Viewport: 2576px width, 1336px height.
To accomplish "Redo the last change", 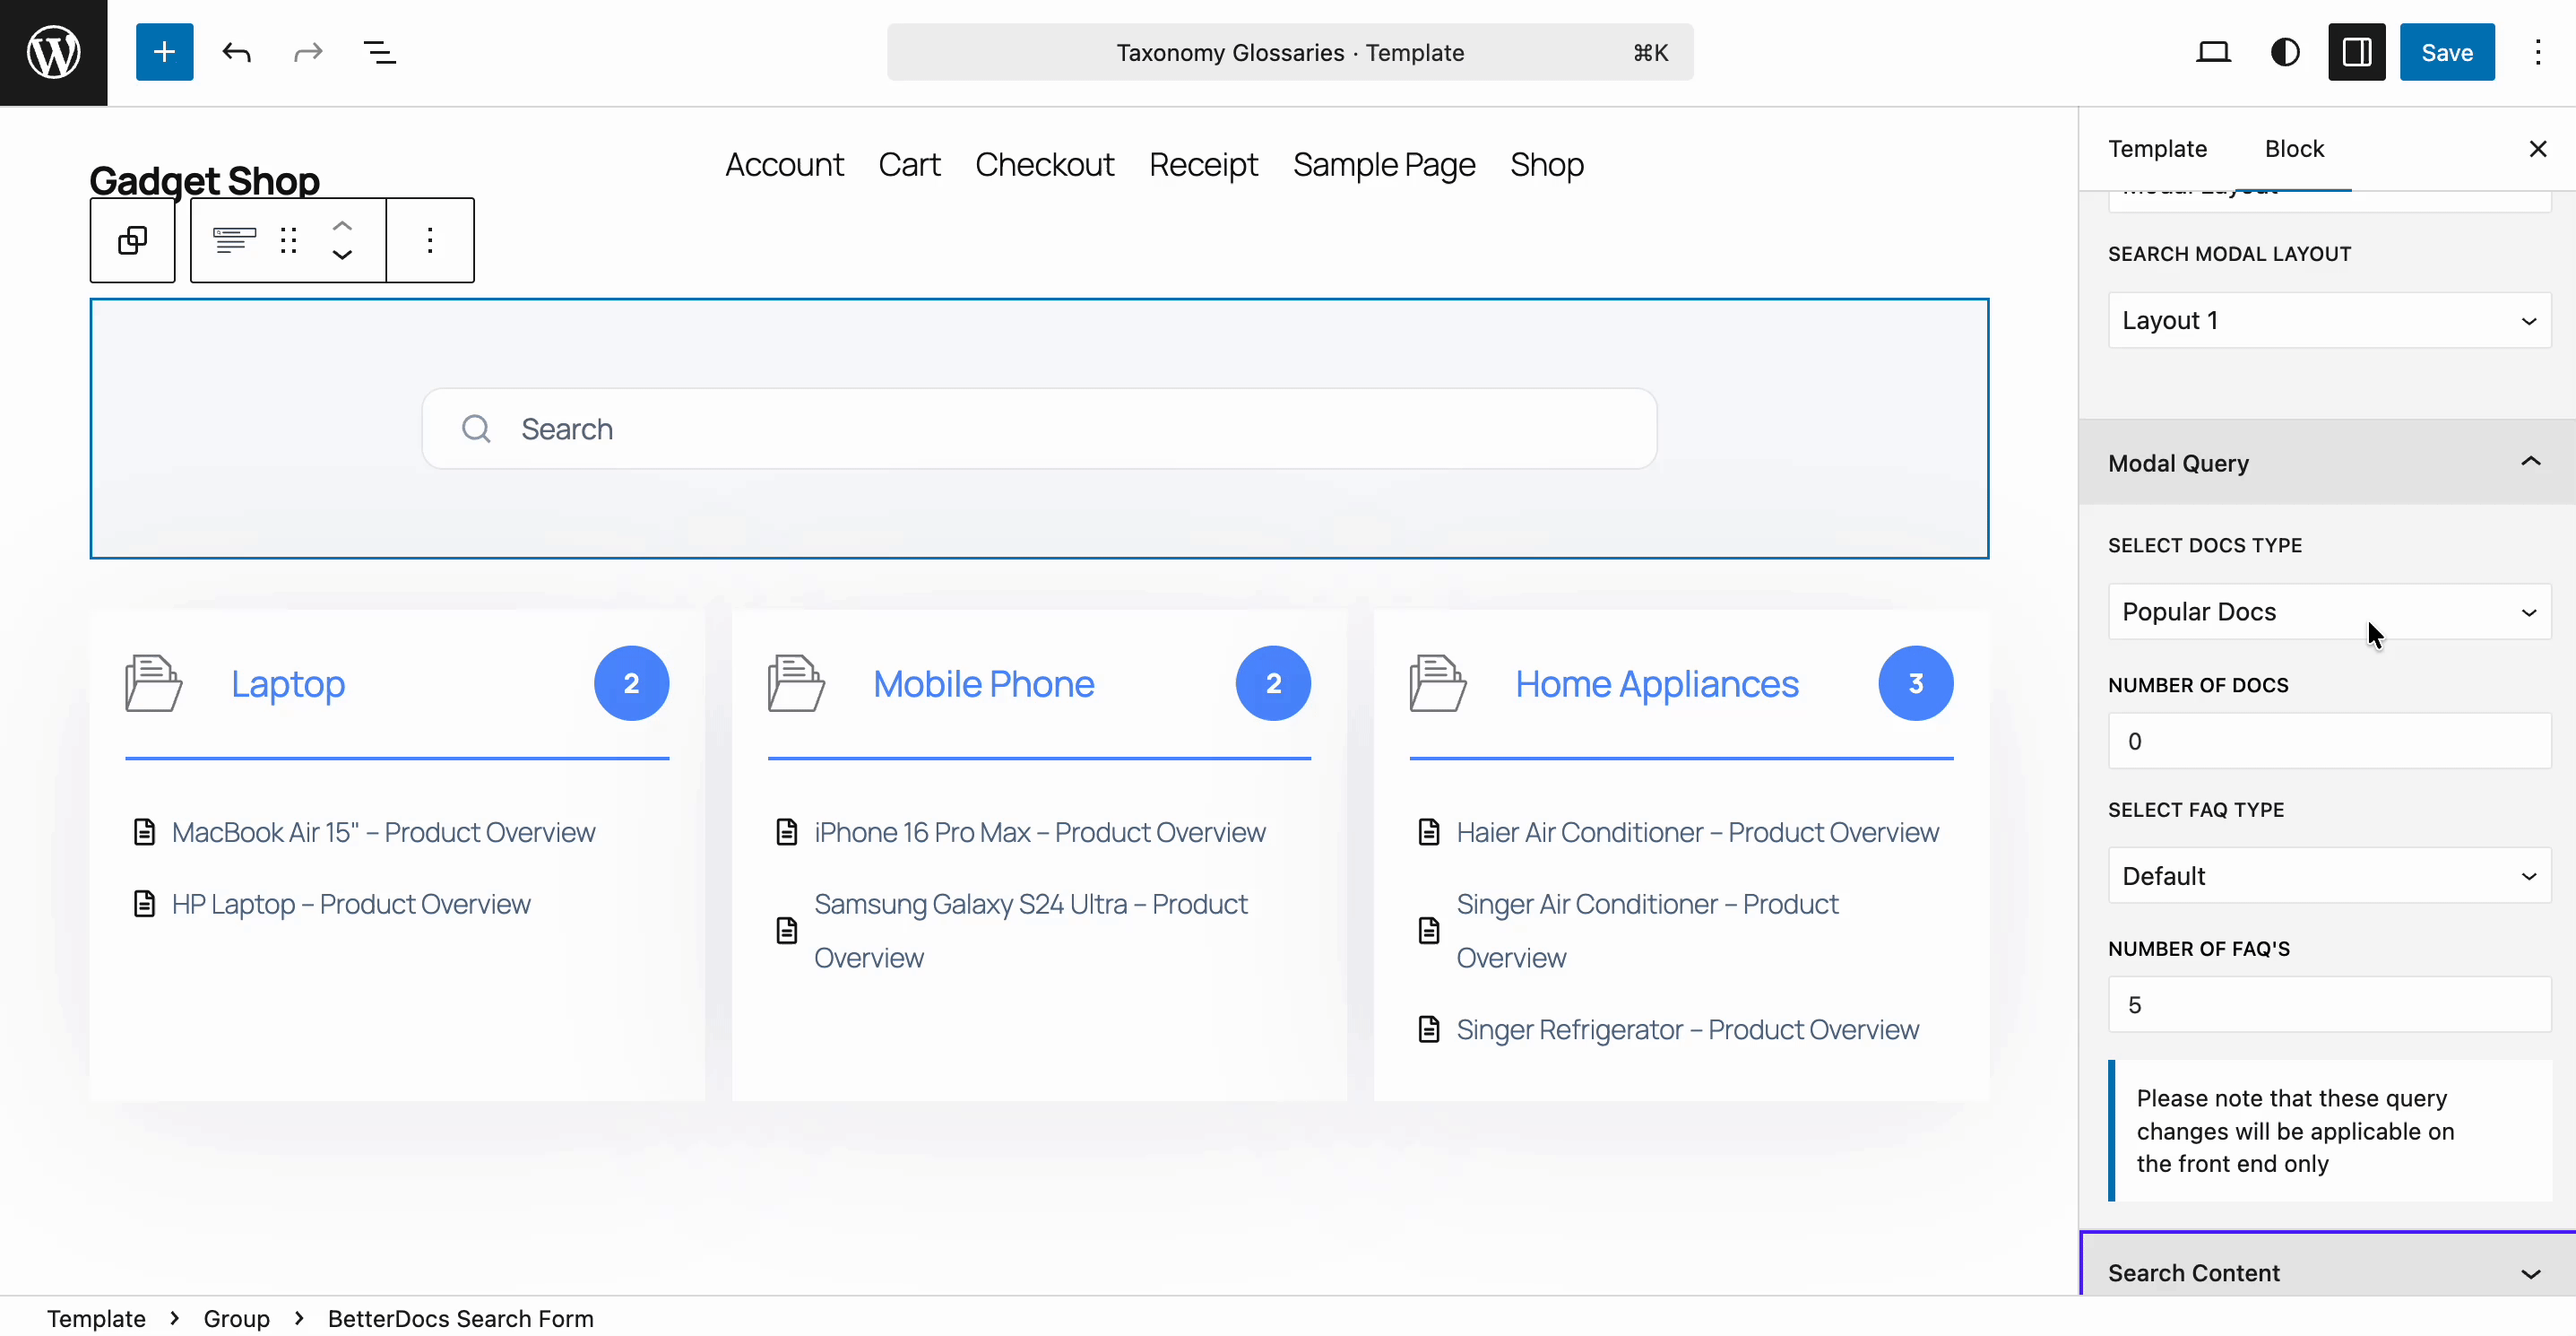I will pyautogui.click(x=307, y=52).
